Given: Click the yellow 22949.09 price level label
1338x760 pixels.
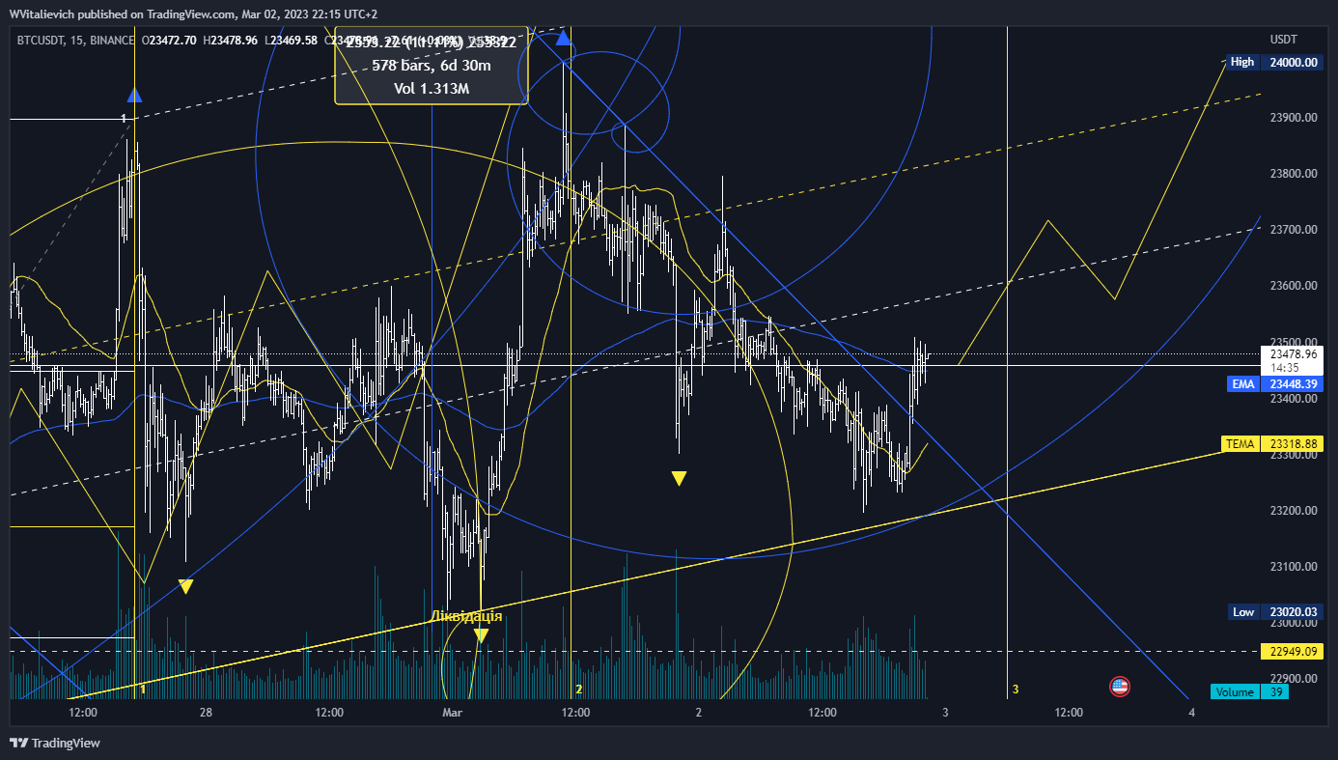Looking at the screenshot, I should pos(1292,652).
